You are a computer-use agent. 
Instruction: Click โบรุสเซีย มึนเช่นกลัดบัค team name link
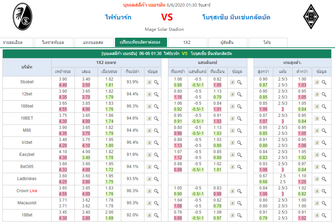(236, 17)
